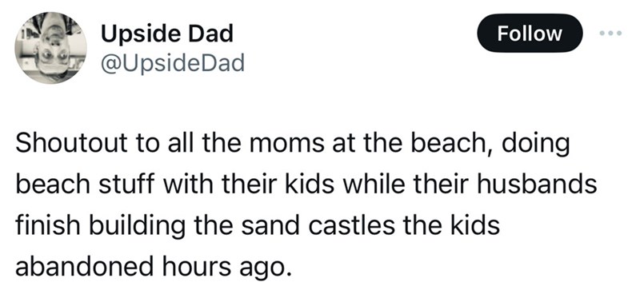The height and width of the screenshot is (298, 640).
Task: Click the gray @UpsideDad username
Action: (x=172, y=64)
